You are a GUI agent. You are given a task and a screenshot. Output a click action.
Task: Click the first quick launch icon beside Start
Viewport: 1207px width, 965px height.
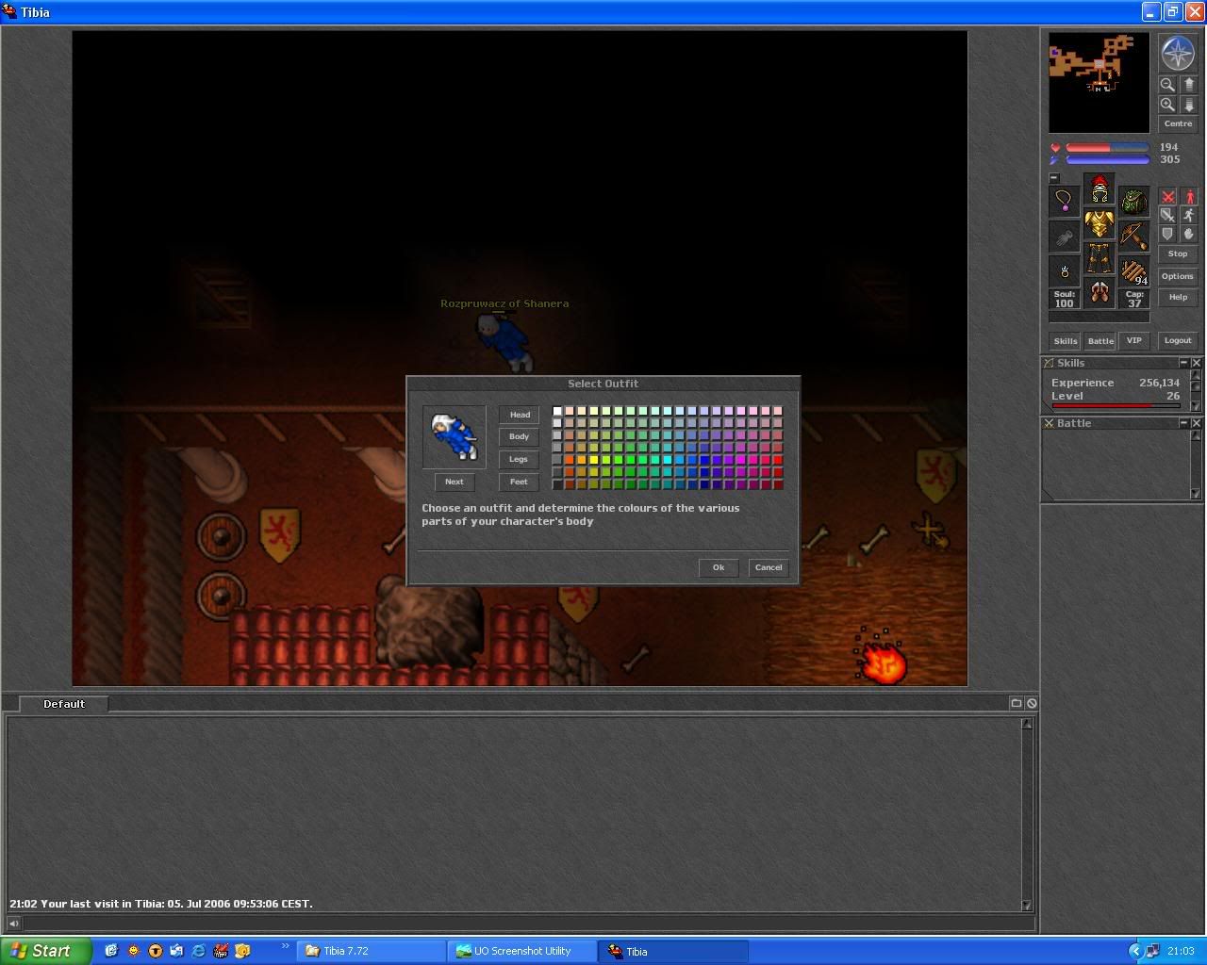pos(110,951)
